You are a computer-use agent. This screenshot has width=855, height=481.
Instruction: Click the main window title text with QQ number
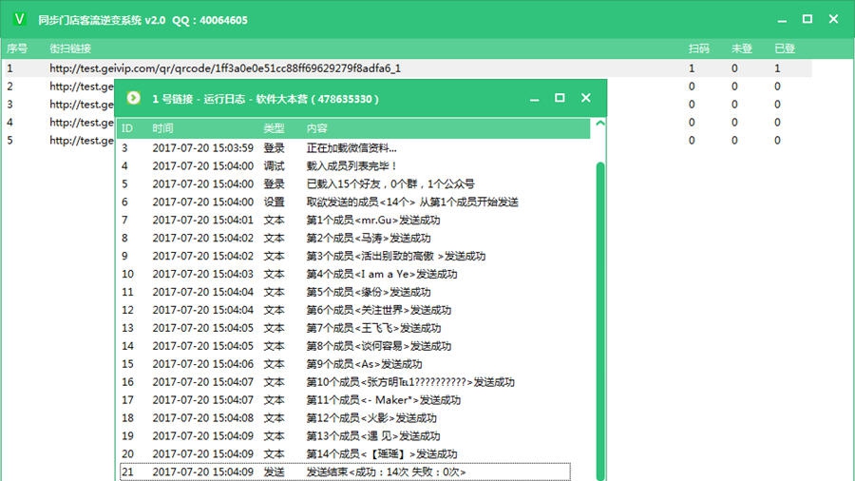point(142,20)
